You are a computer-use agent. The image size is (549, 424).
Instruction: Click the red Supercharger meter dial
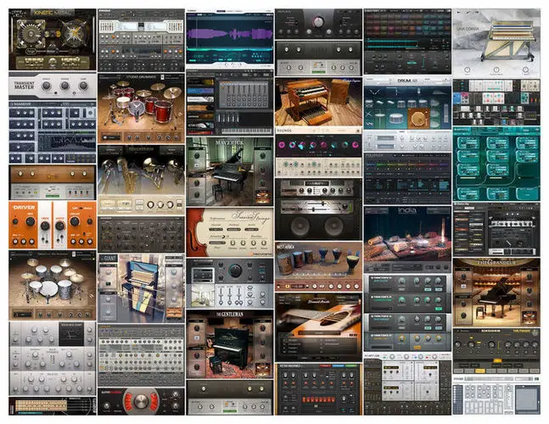(141, 402)
